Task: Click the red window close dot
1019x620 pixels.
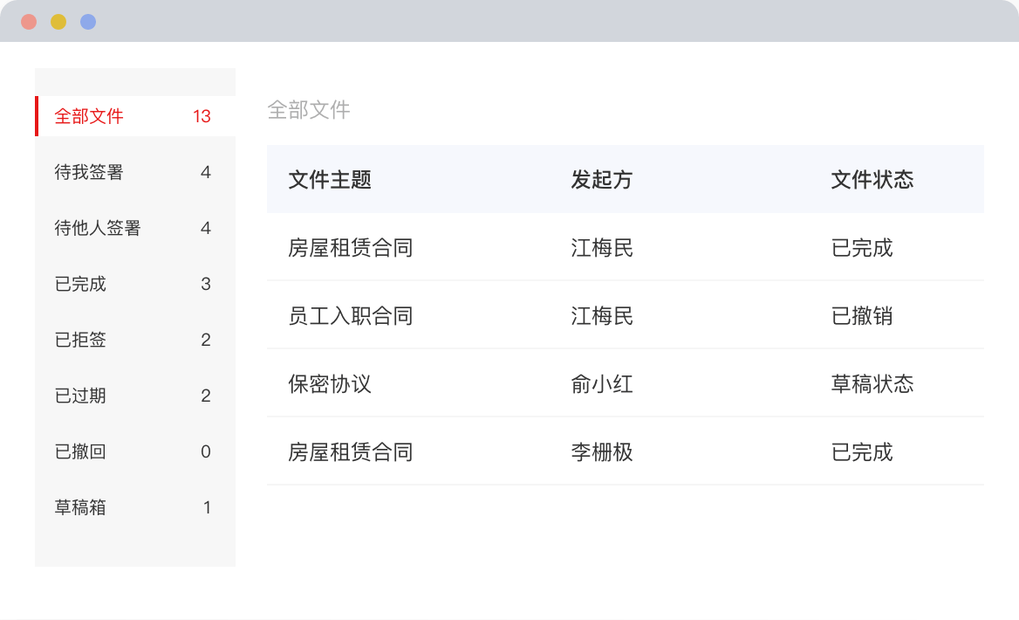Action: tap(29, 22)
